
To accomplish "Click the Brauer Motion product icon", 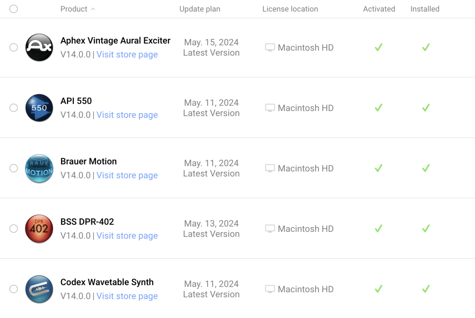I will [39, 168].
